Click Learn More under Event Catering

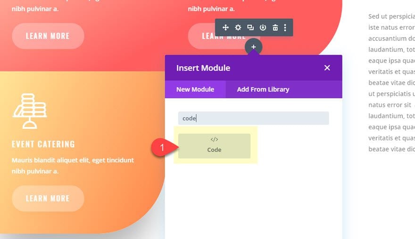pyautogui.click(x=48, y=199)
